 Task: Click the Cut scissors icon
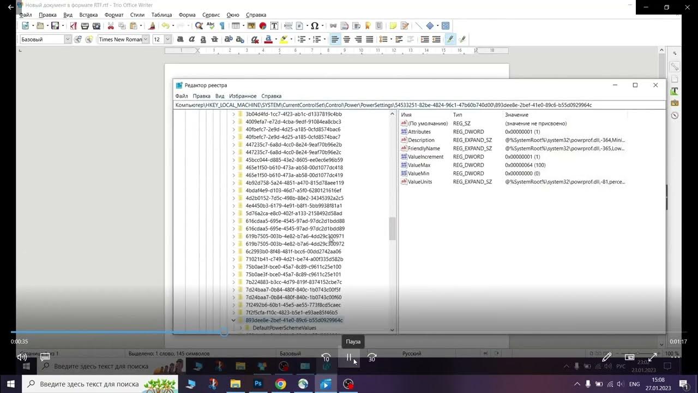[x=111, y=26]
